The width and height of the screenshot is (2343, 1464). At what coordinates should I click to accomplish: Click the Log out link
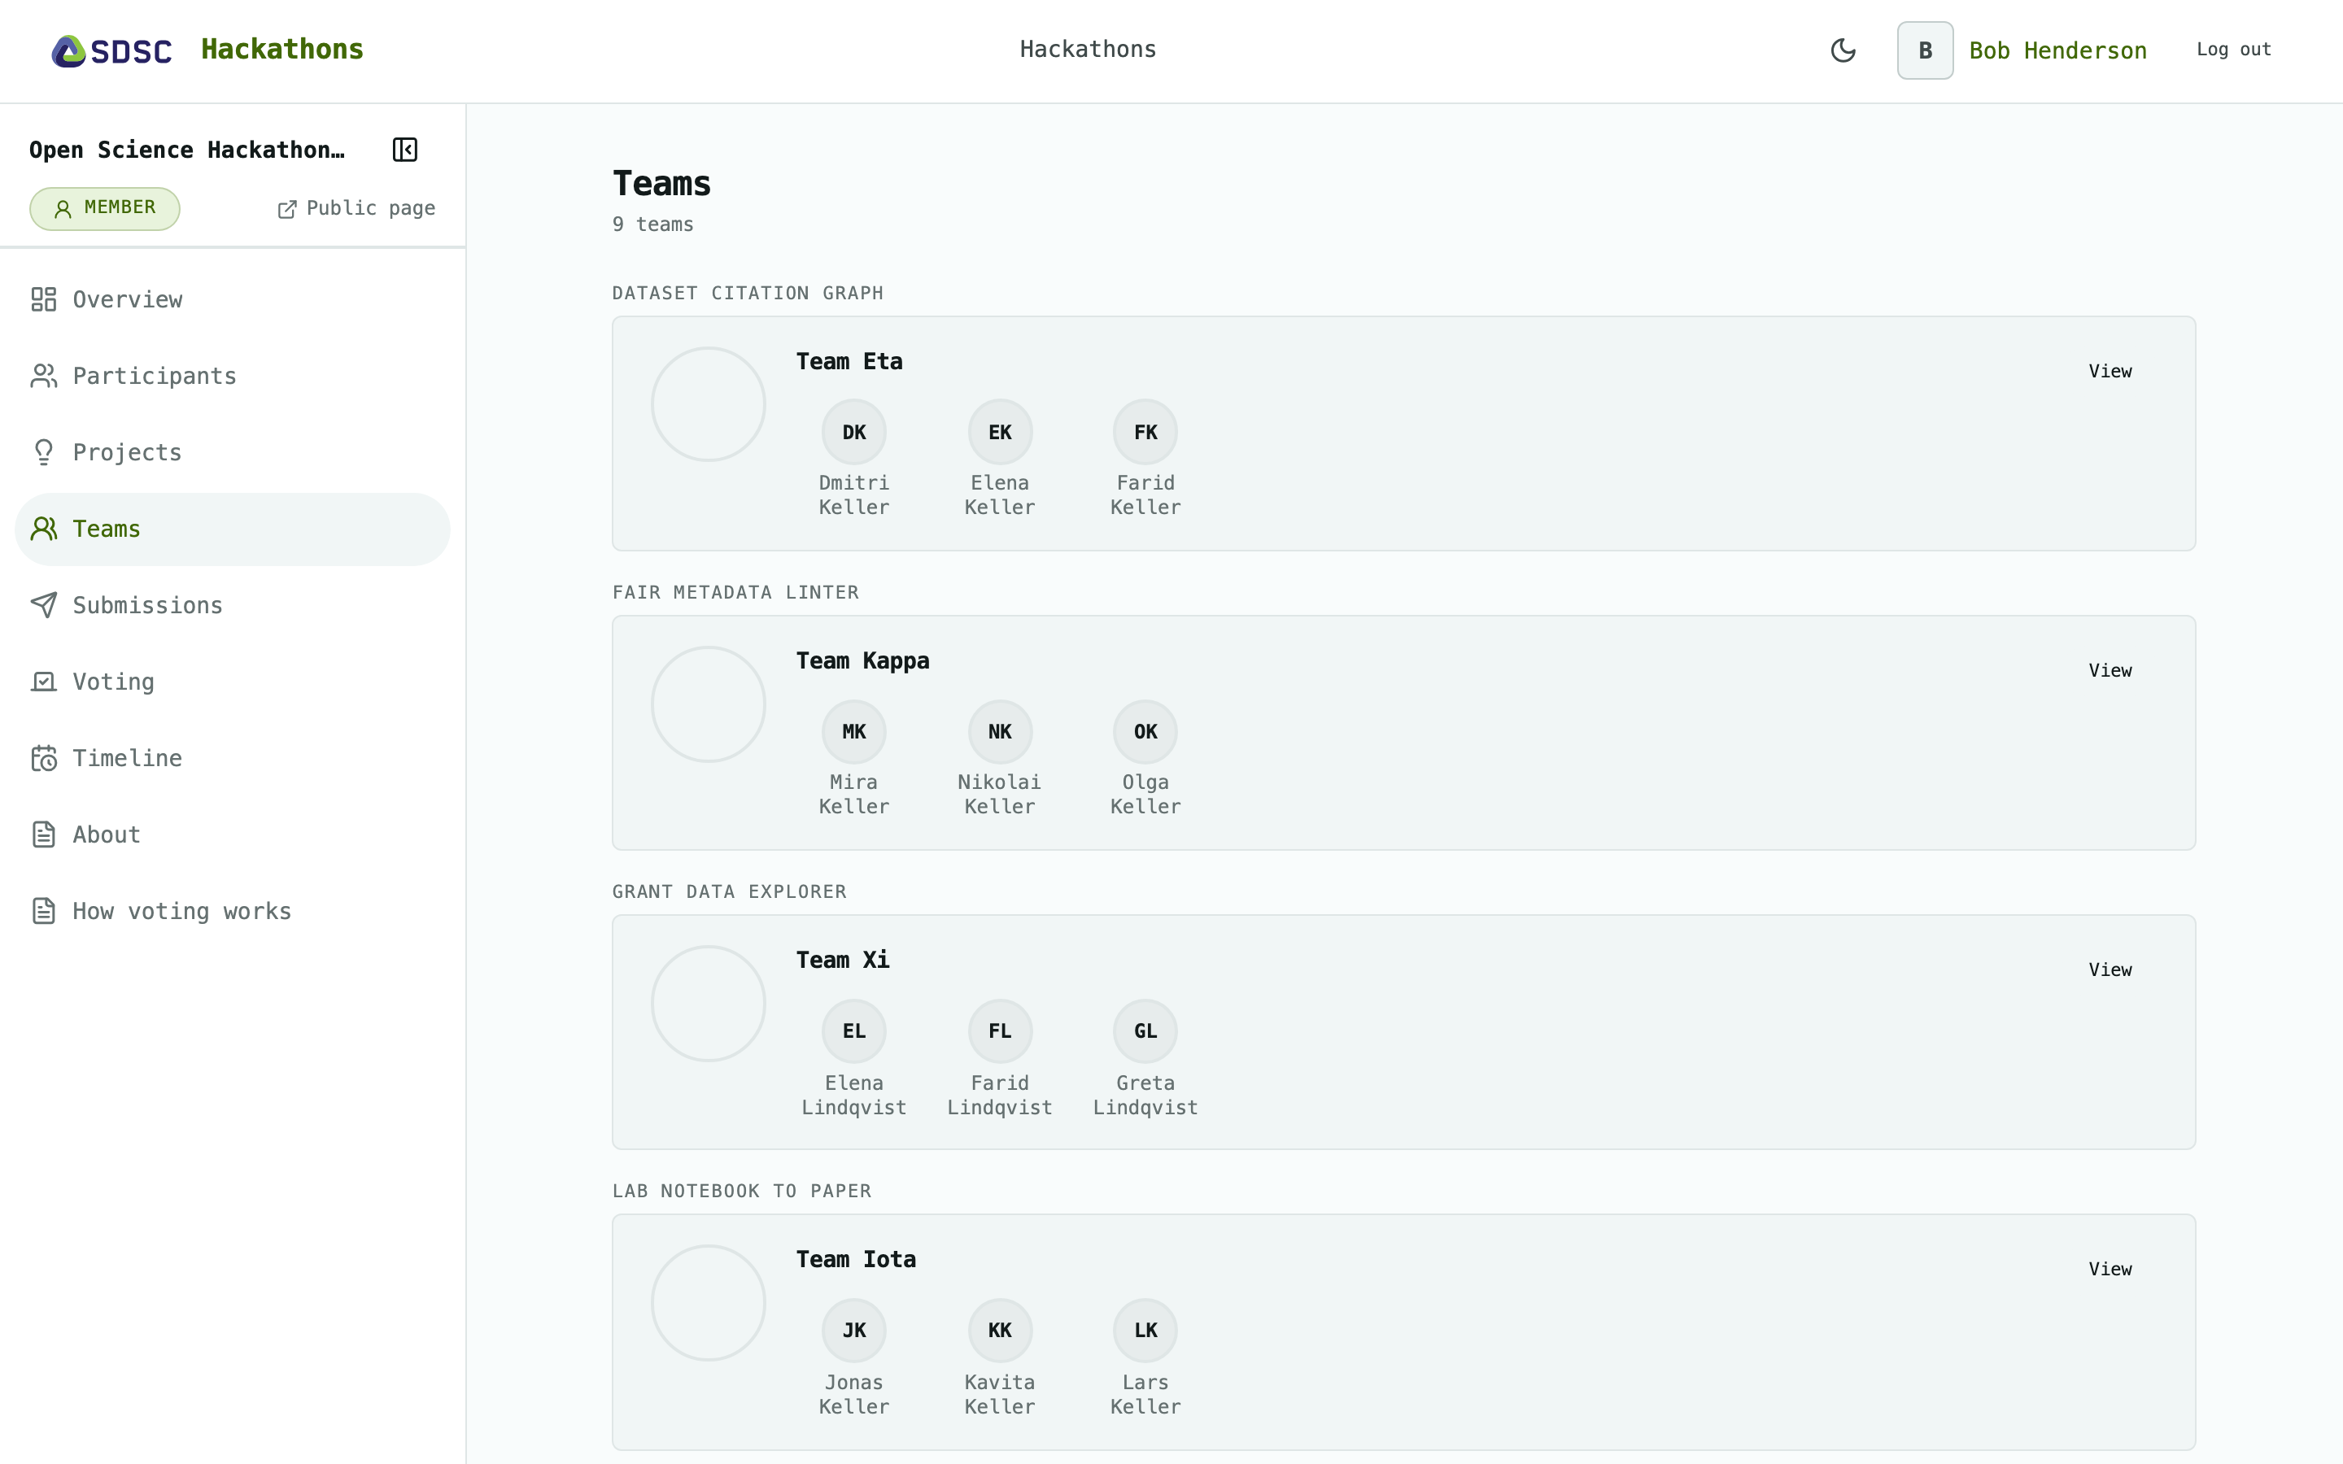(2234, 50)
